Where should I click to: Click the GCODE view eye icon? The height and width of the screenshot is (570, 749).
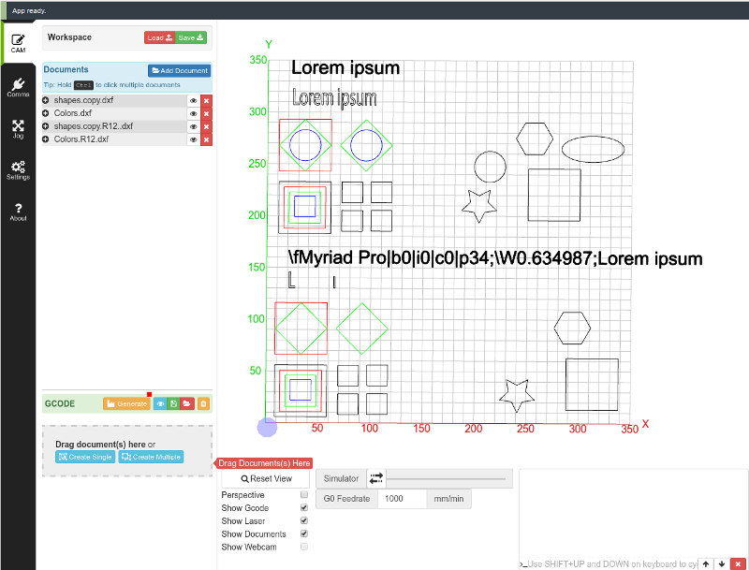[x=160, y=403]
